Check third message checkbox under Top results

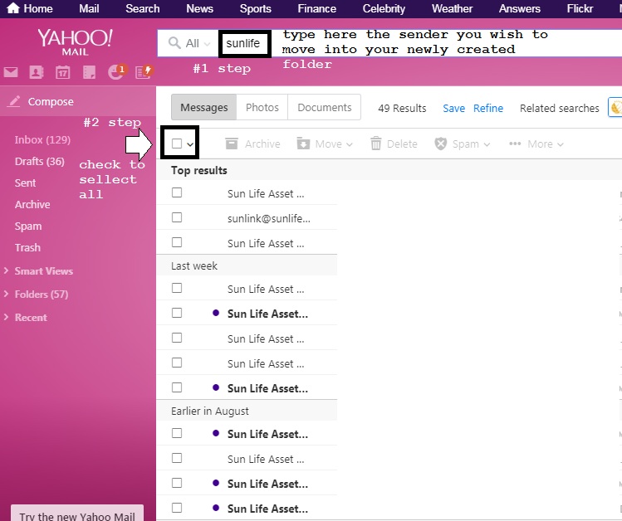tap(177, 242)
